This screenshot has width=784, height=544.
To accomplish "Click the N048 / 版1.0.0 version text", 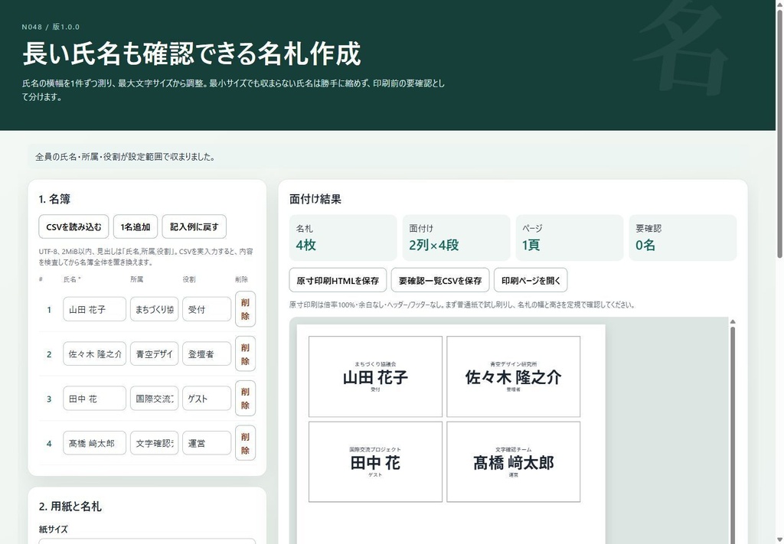I will point(51,27).
